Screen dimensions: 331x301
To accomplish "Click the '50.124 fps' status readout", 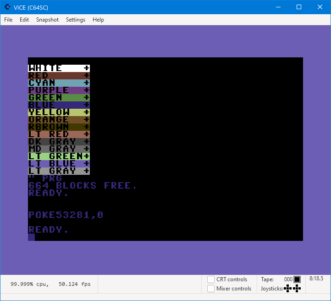I will [75, 284].
